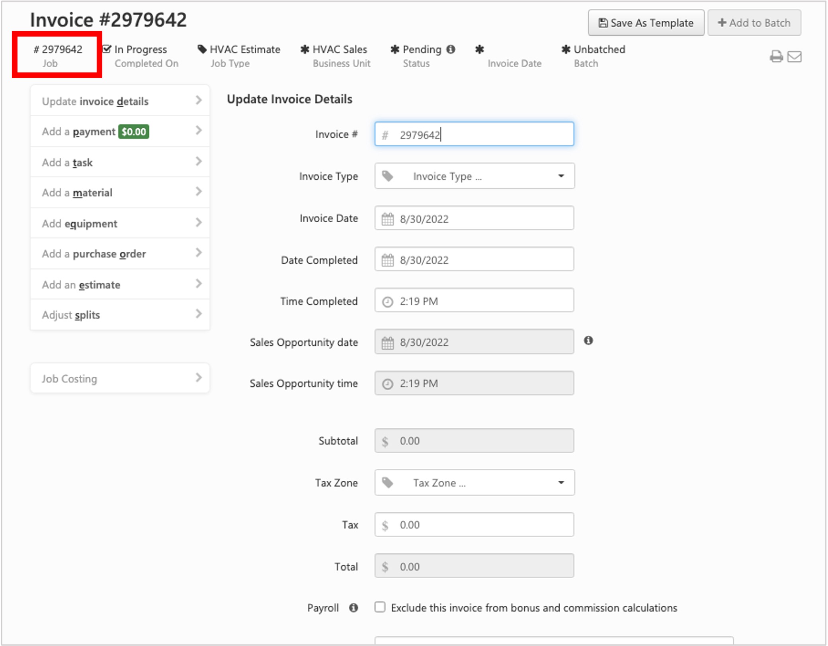Click the email envelope icon
The height and width of the screenshot is (646, 828).
[x=794, y=57]
